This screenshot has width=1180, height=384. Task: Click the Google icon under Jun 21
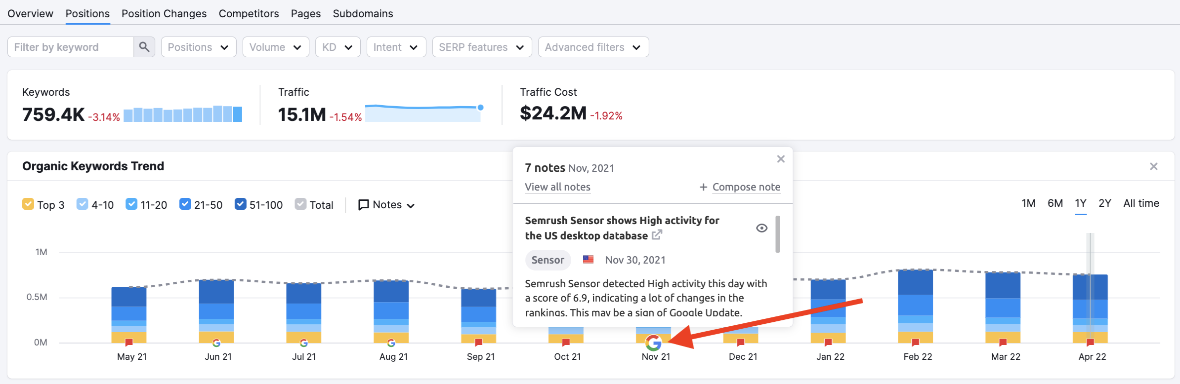216,343
